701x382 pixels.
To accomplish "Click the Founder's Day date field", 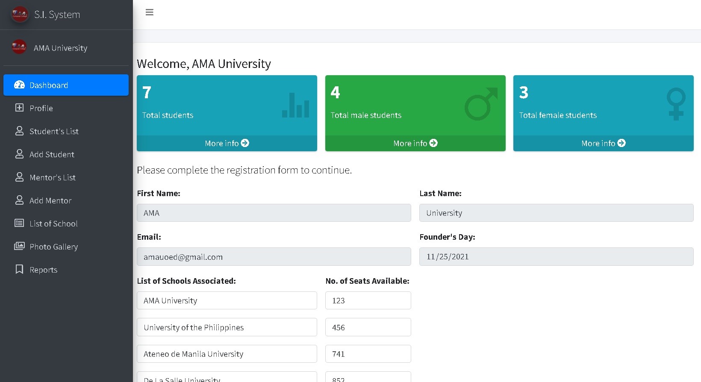I will tap(556, 257).
